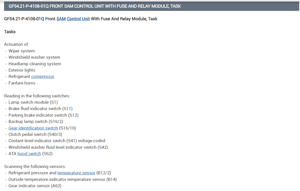Click Windshield washer fluid level indicator switch (S42)
Viewport: 300px width, 191px height.
tap(58, 147)
